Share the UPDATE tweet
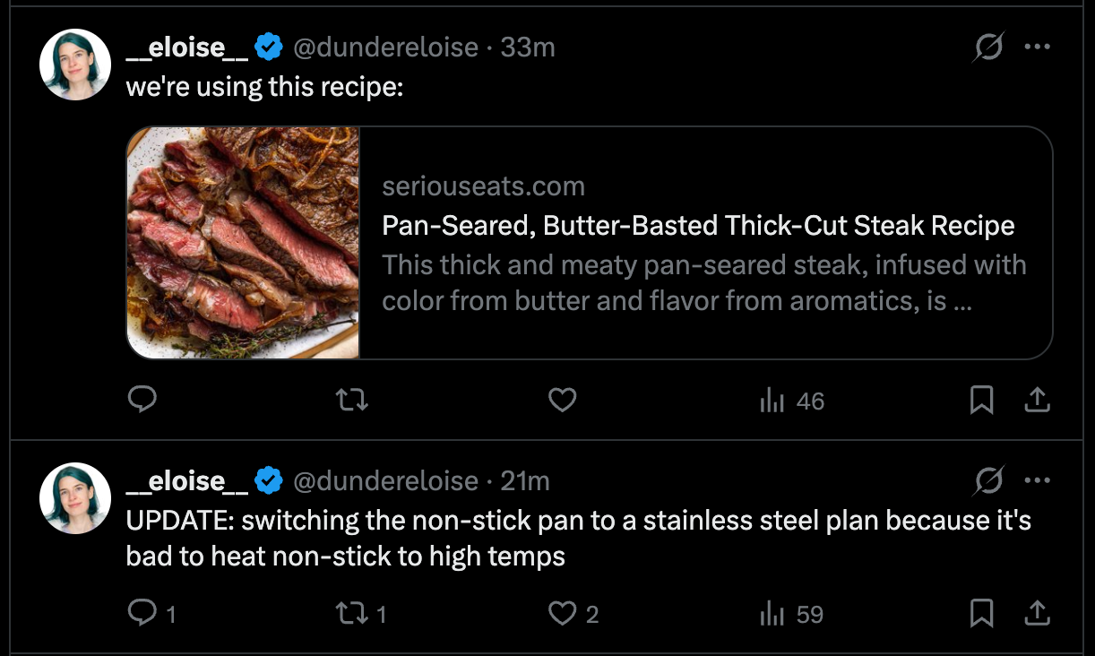 (1037, 613)
